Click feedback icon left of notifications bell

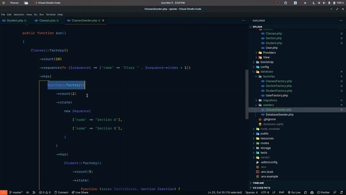coord(335,192)
